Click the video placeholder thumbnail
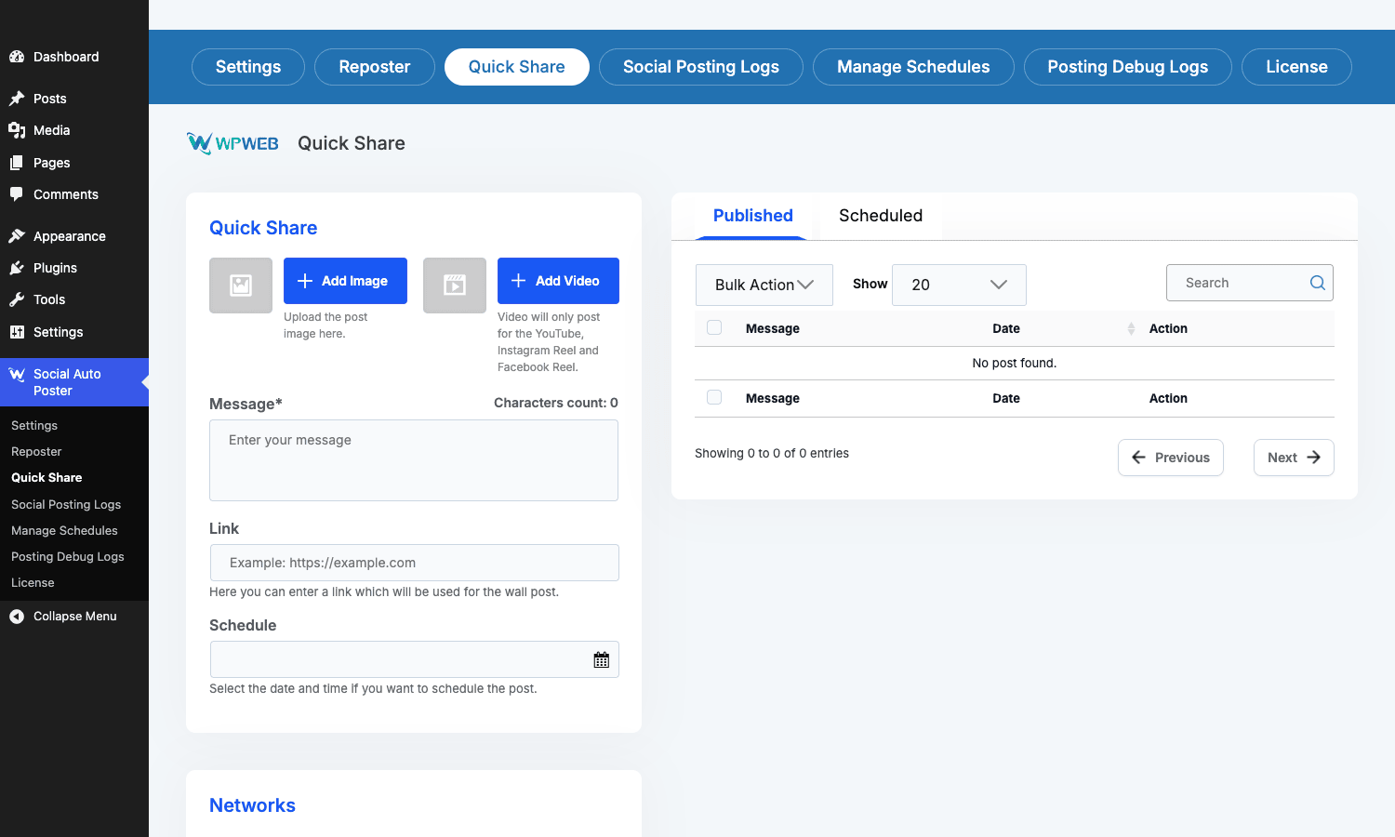The image size is (1395, 837). pos(455,286)
